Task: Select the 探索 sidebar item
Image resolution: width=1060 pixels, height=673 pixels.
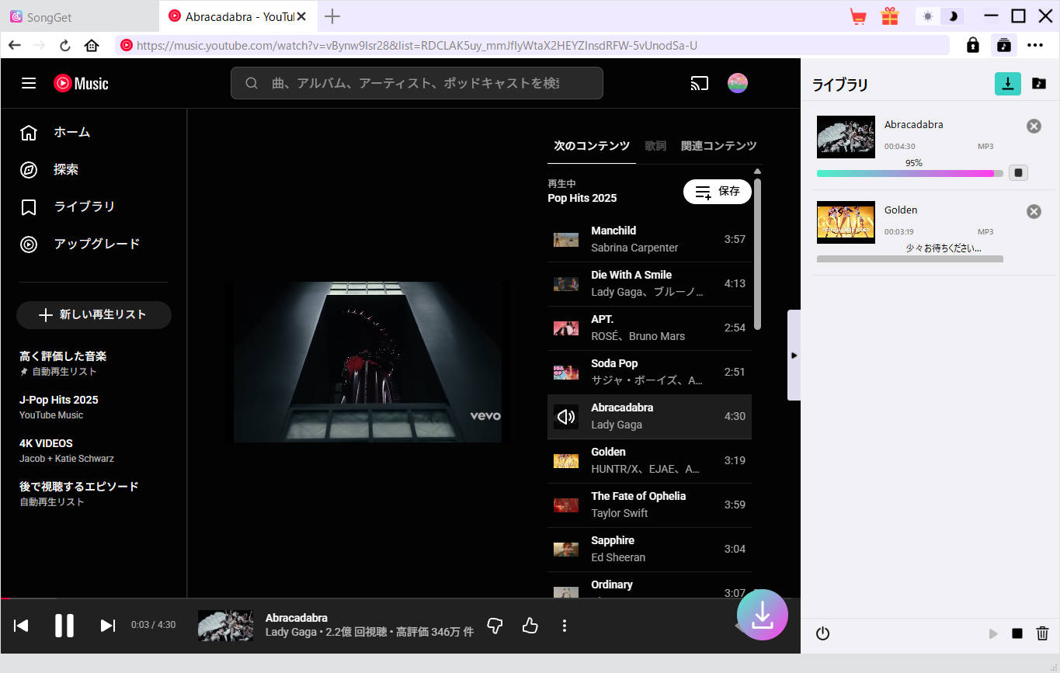Action: 66,169
